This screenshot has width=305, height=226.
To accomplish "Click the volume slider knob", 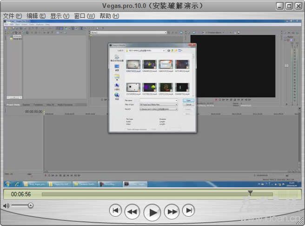I will (31, 205).
